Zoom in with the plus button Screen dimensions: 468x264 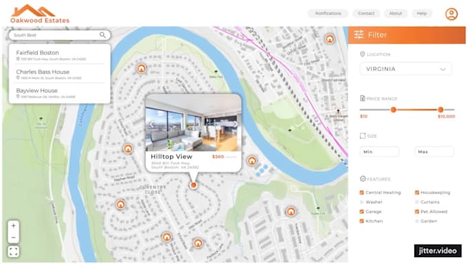14,225
